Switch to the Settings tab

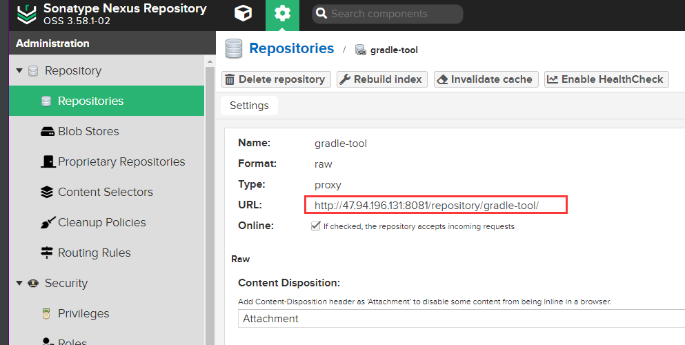(x=249, y=106)
